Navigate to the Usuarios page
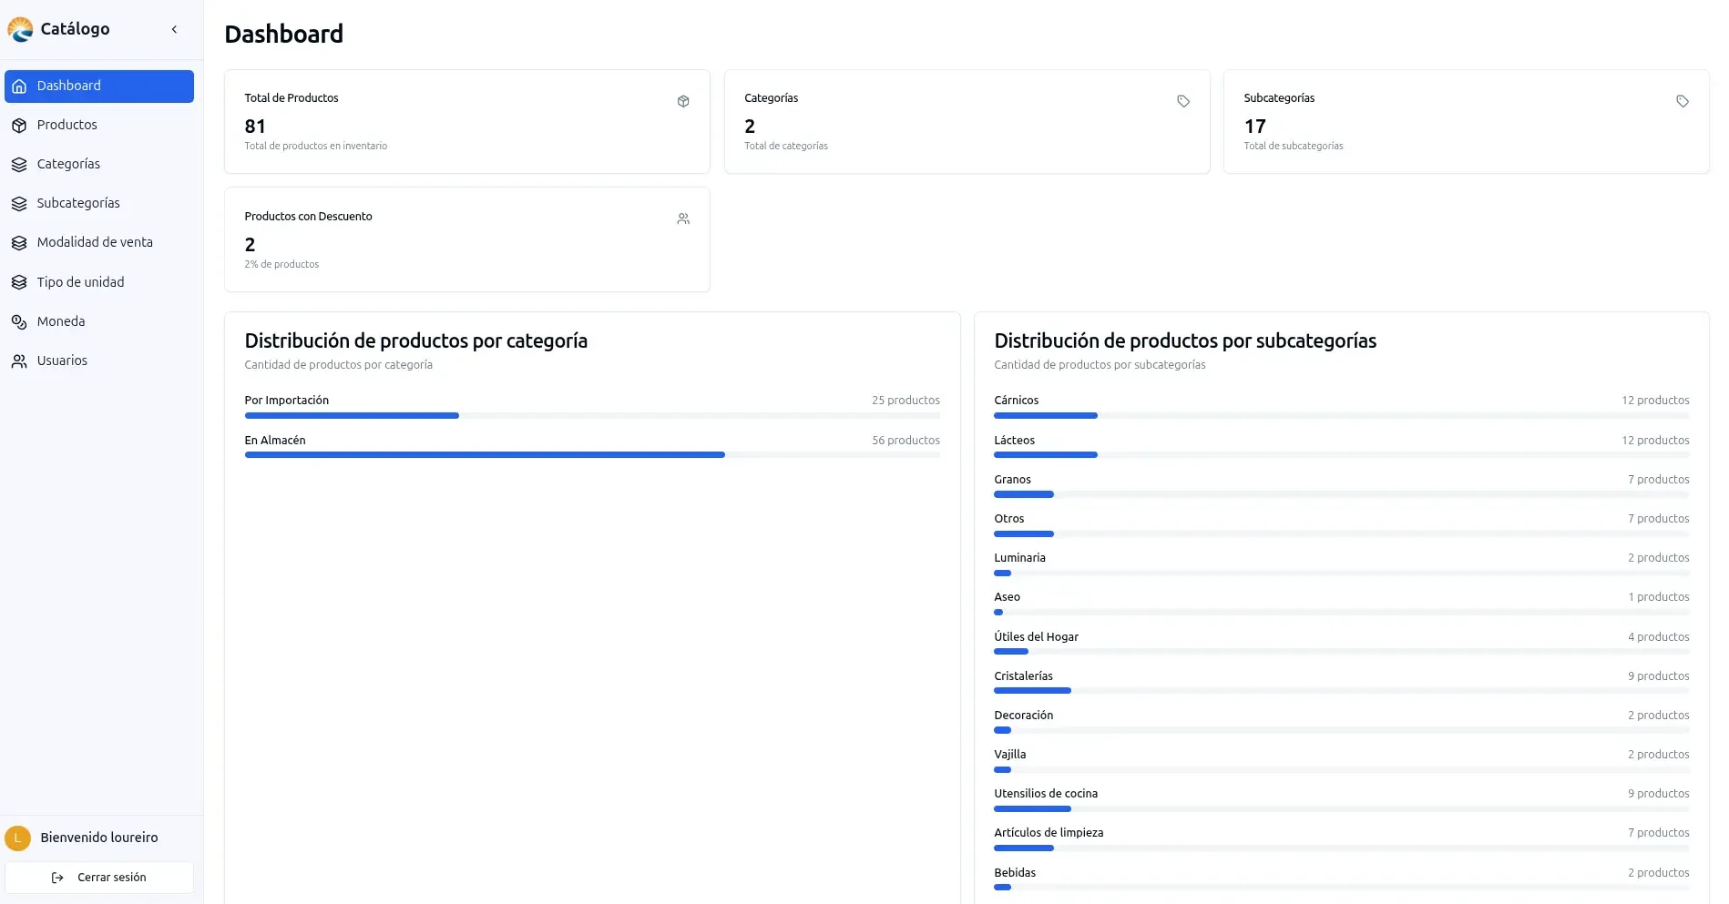The image size is (1729, 904). (62, 361)
